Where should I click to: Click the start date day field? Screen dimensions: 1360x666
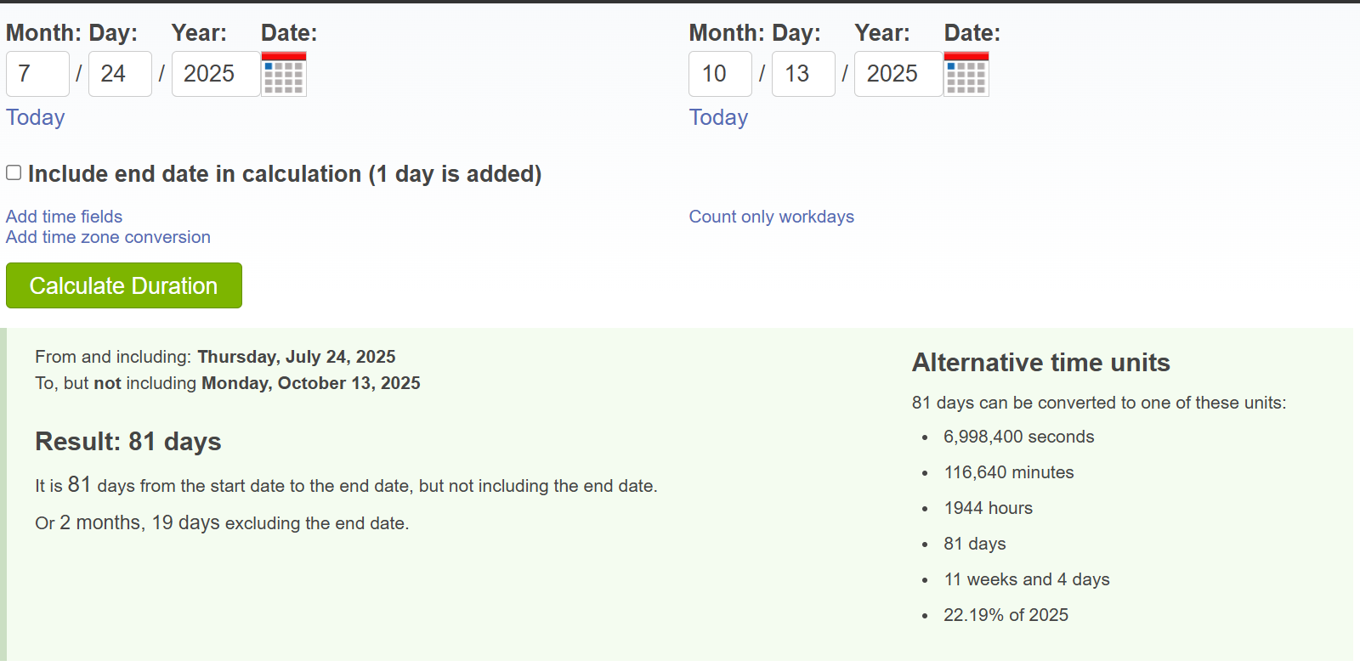point(120,74)
